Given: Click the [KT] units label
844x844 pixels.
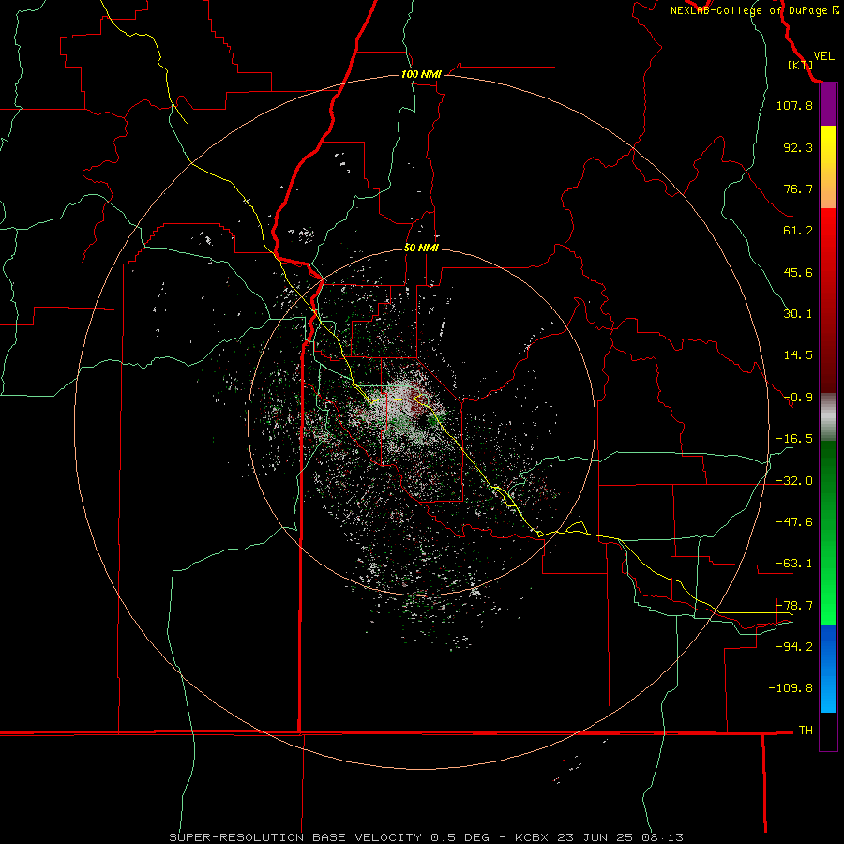Looking at the screenshot, I should (800, 65).
